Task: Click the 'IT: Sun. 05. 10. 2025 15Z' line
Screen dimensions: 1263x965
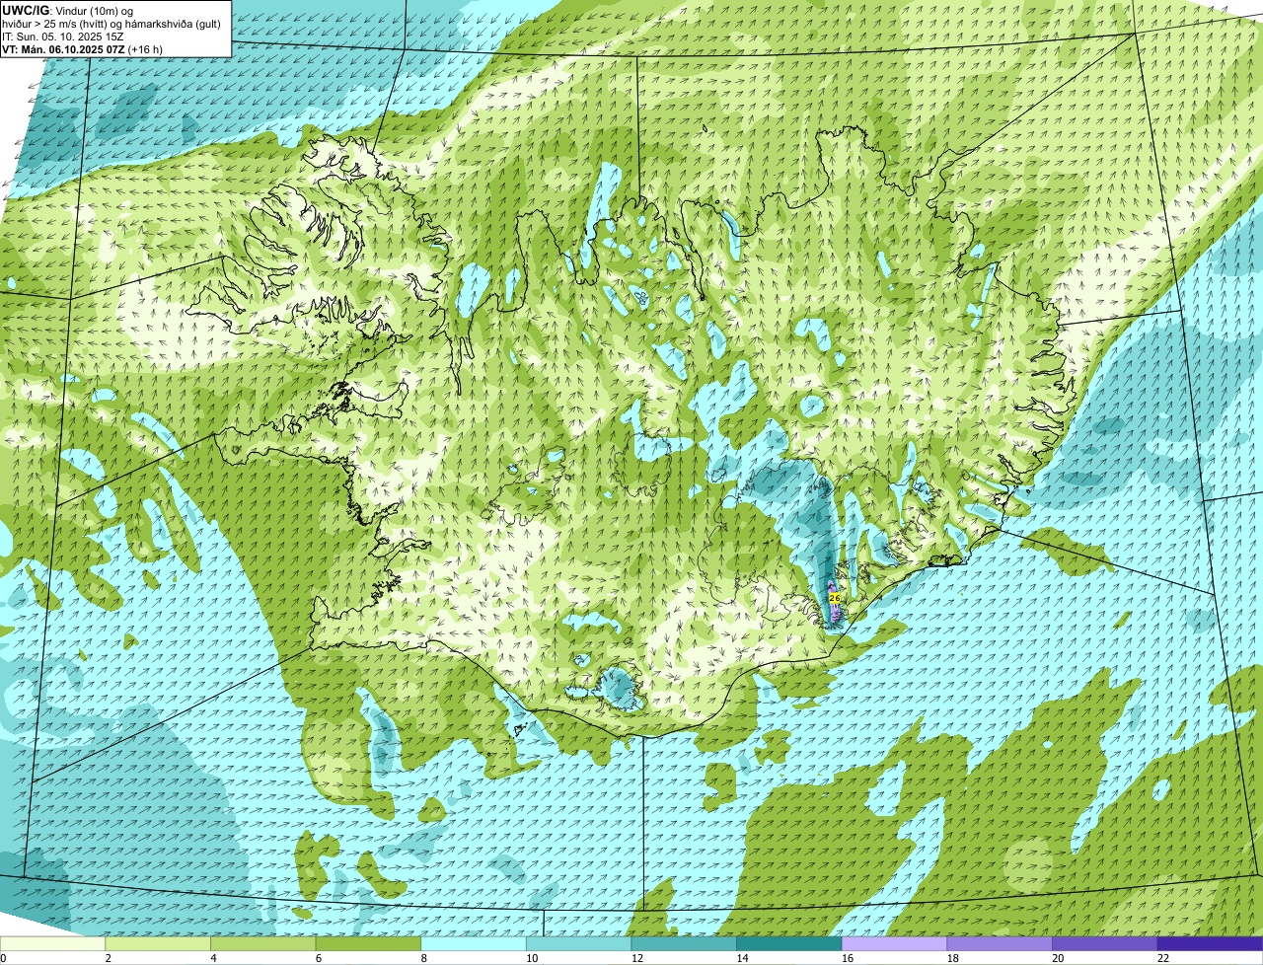Action: click(x=63, y=36)
